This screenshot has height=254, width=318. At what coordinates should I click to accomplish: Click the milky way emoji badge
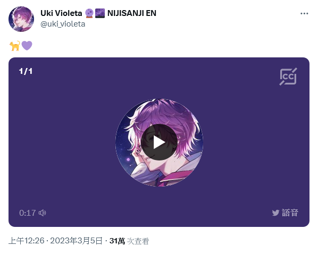[x=100, y=13]
